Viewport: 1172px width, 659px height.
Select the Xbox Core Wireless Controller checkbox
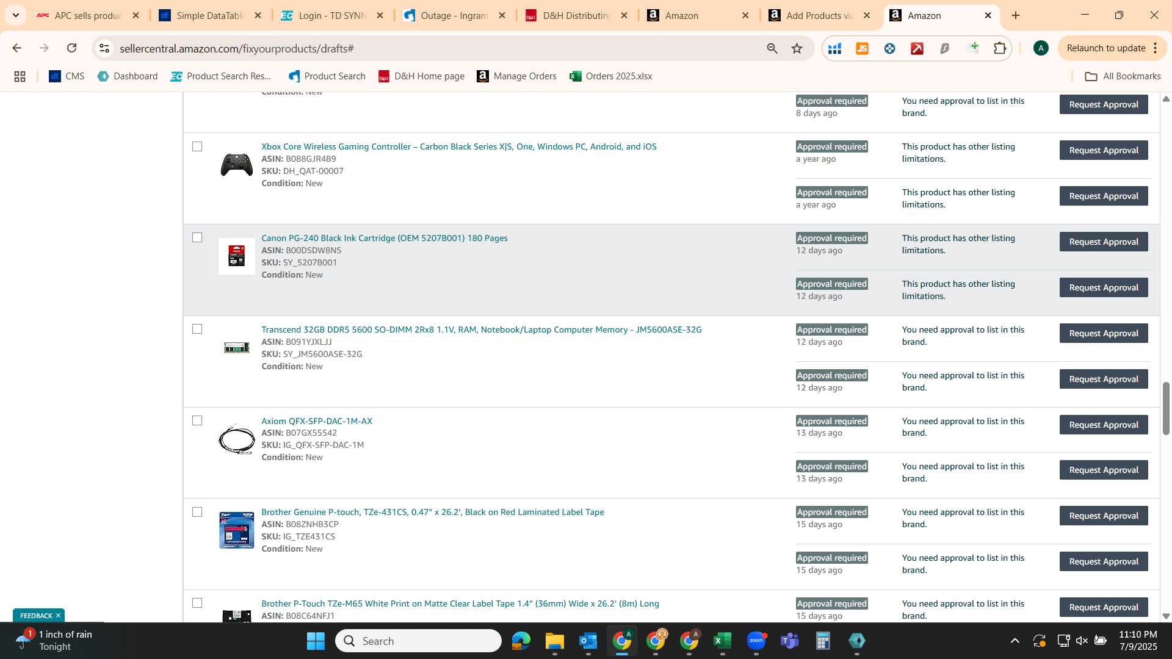[197, 146]
